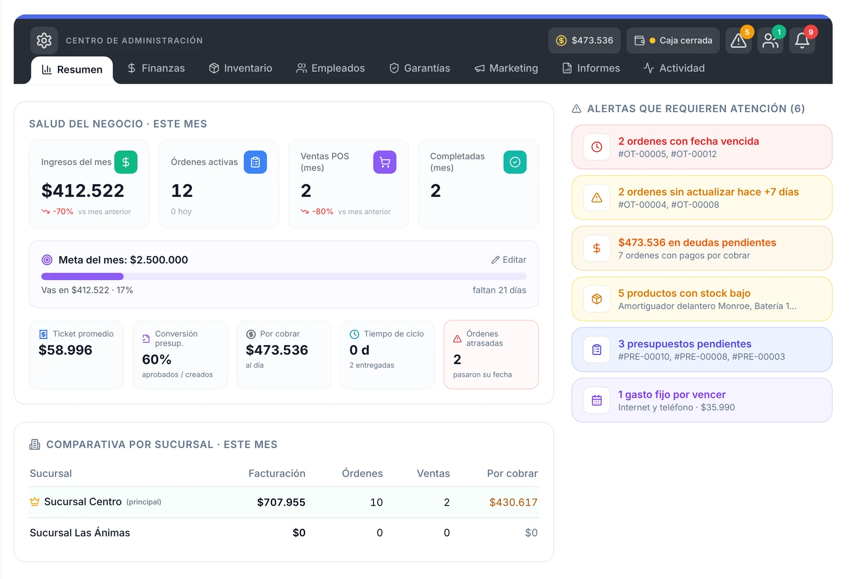Image resolution: width=850 pixels, height=579 pixels.
Task: Open the Actividad tab
Action: pos(674,68)
